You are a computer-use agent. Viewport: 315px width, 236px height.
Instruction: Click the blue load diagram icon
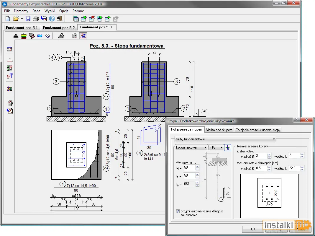pyautogui.click(x=40, y=36)
